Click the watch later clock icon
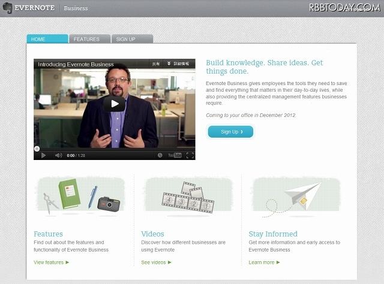The height and width of the screenshot is (284, 384). click(160, 155)
